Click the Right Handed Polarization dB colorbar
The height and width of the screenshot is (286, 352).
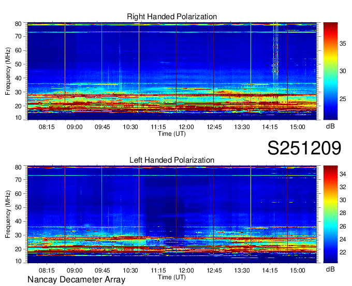[330, 71]
